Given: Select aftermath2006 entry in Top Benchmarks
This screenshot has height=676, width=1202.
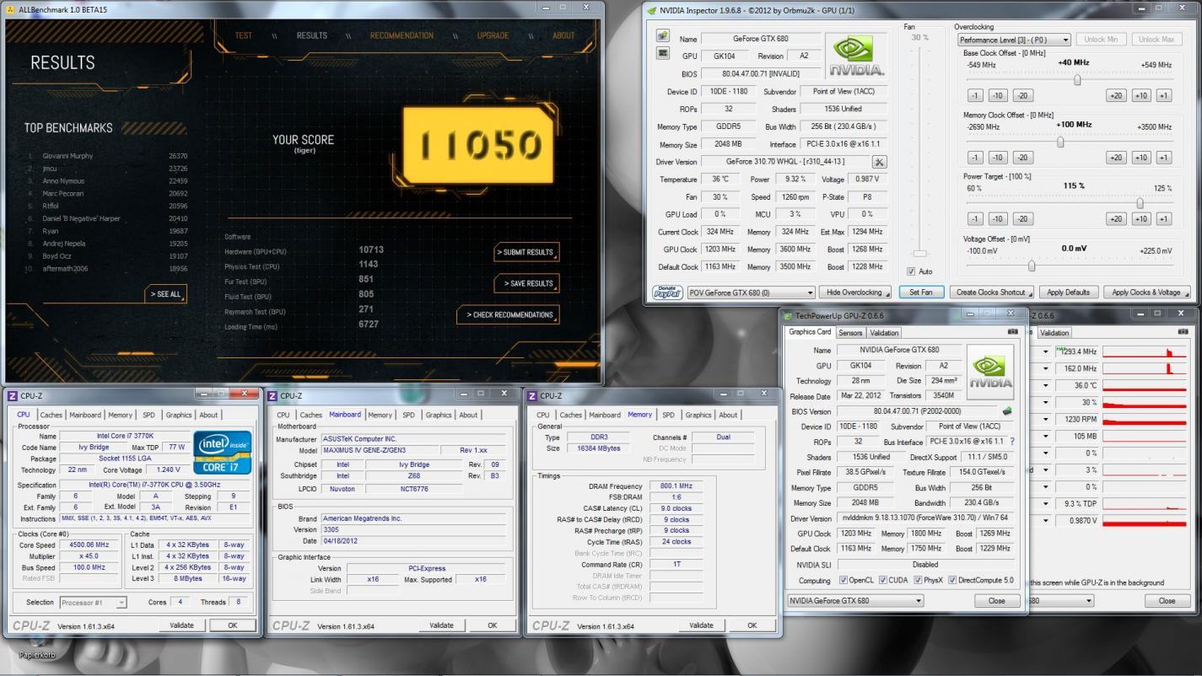Looking at the screenshot, I should (65, 269).
